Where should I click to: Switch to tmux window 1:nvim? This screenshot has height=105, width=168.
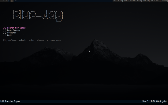[x=9, y=101]
